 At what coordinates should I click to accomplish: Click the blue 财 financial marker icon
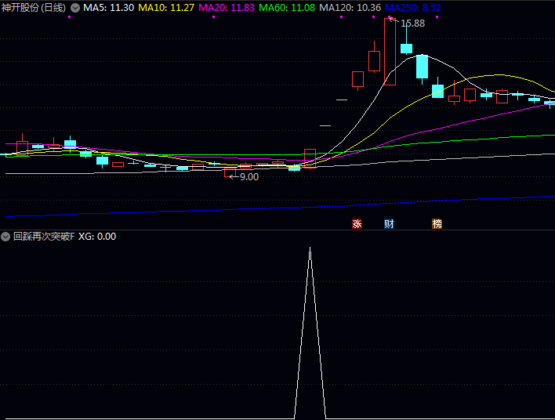tap(389, 224)
